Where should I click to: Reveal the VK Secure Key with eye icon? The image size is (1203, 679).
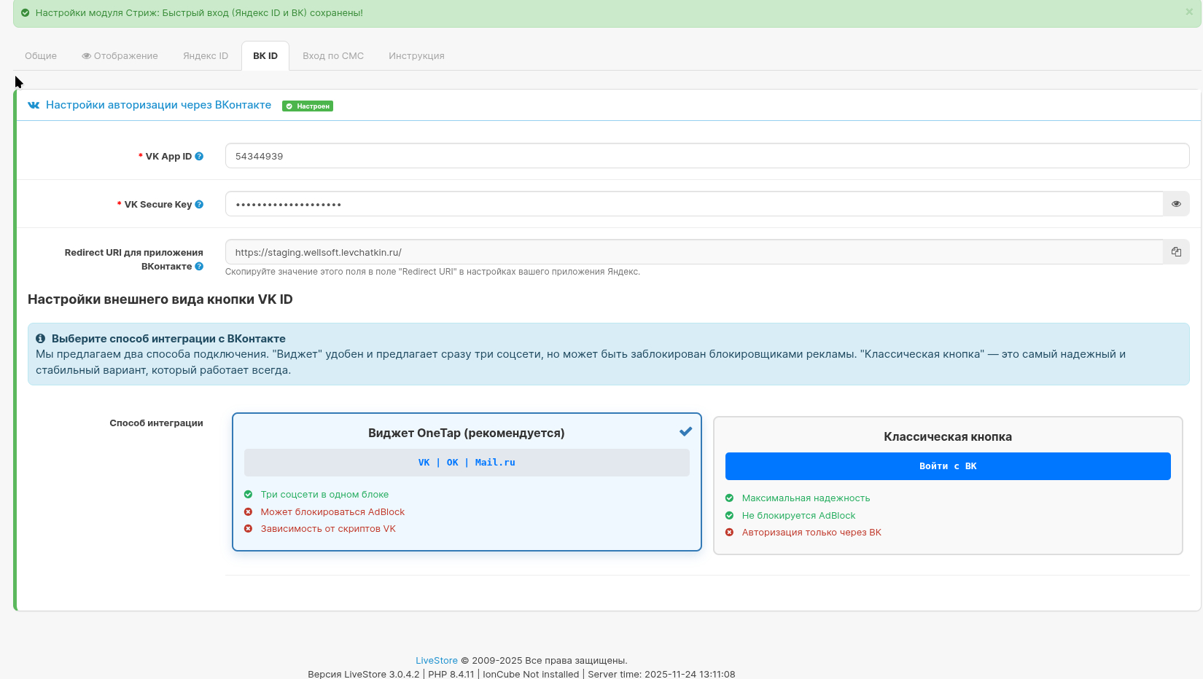[x=1176, y=204]
